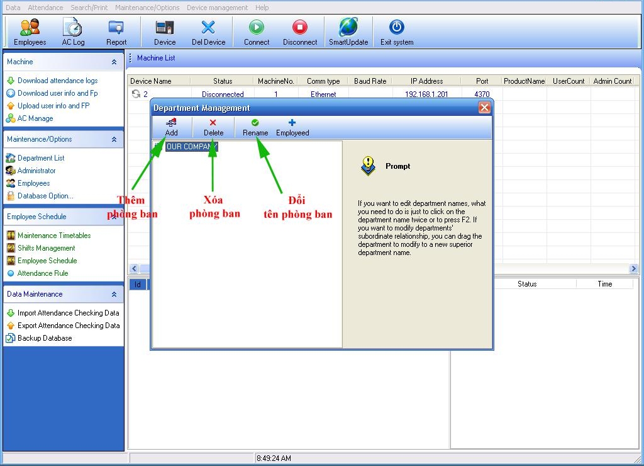Image resolution: width=644 pixels, height=466 pixels.
Task: Open the Data menu
Action: coord(13,8)
